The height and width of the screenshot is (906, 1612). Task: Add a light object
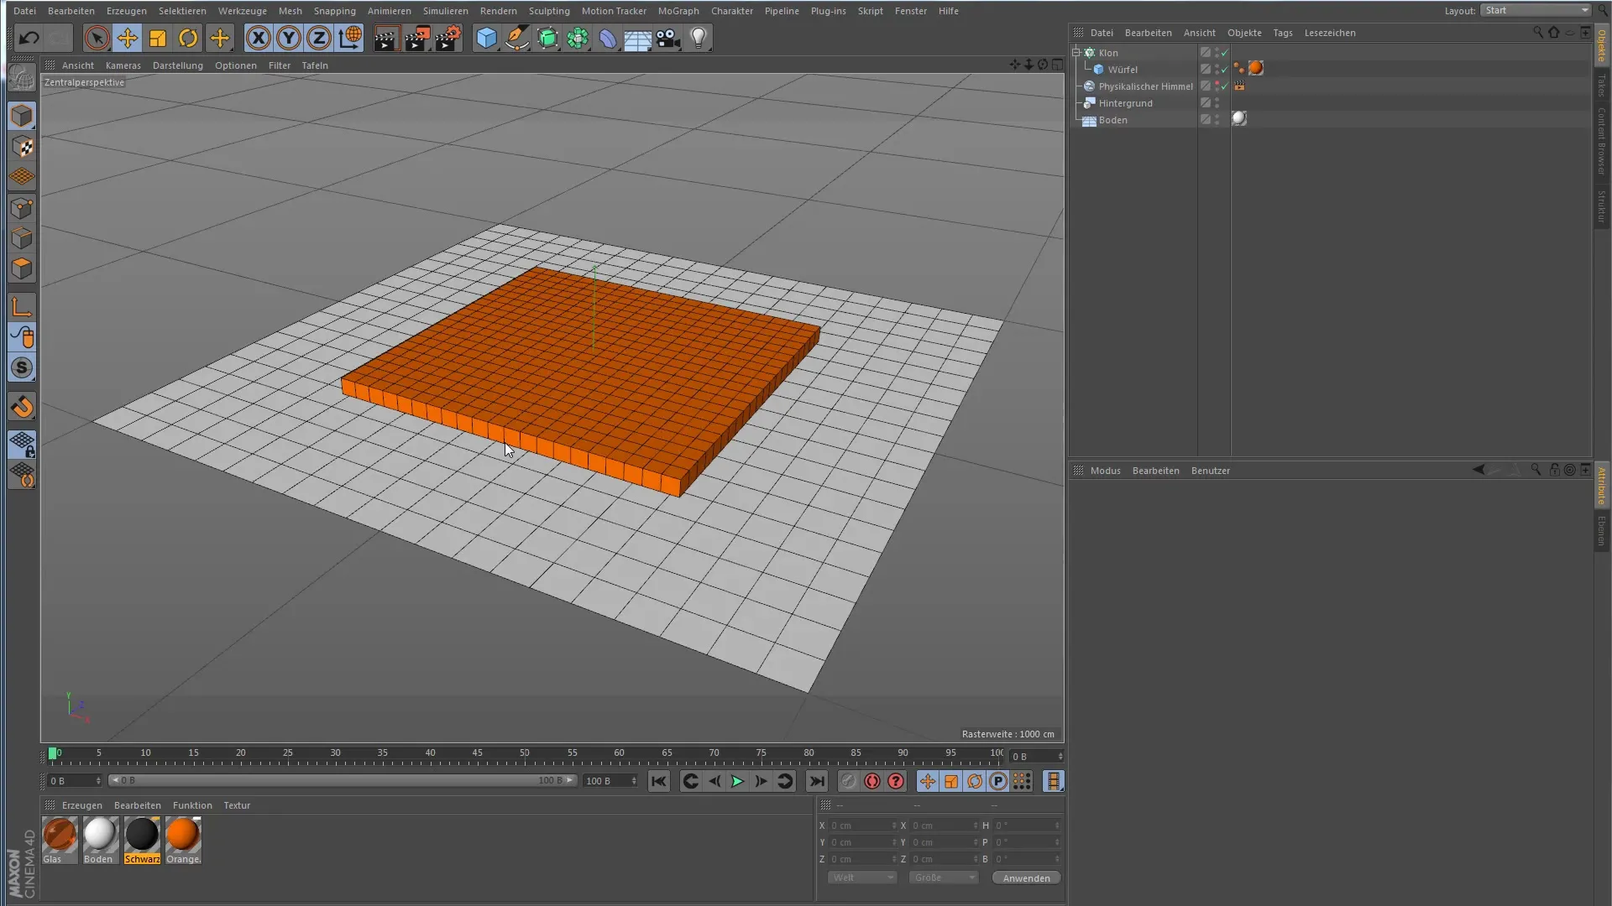[x=699, y=38]
